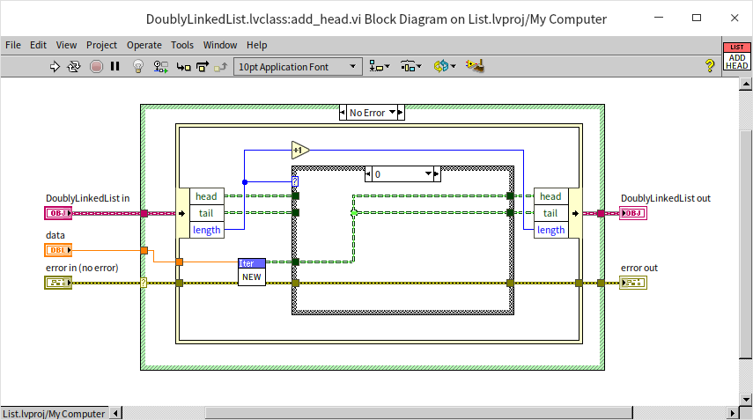The image size is (753, 420).
Task: Open the Context Help question mark
Action: pyautogui.click(x=709, y=66)
